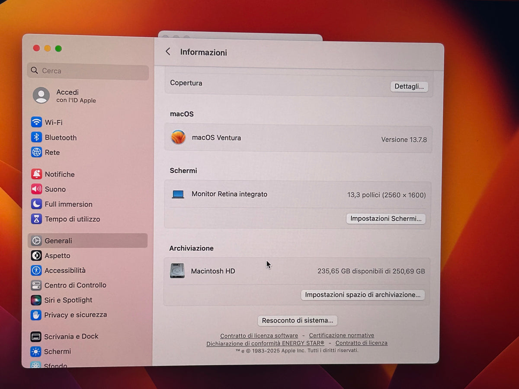Screen dimensions: 519x389
Task: Click the Generali gear icon
Action: coord(36,241)
